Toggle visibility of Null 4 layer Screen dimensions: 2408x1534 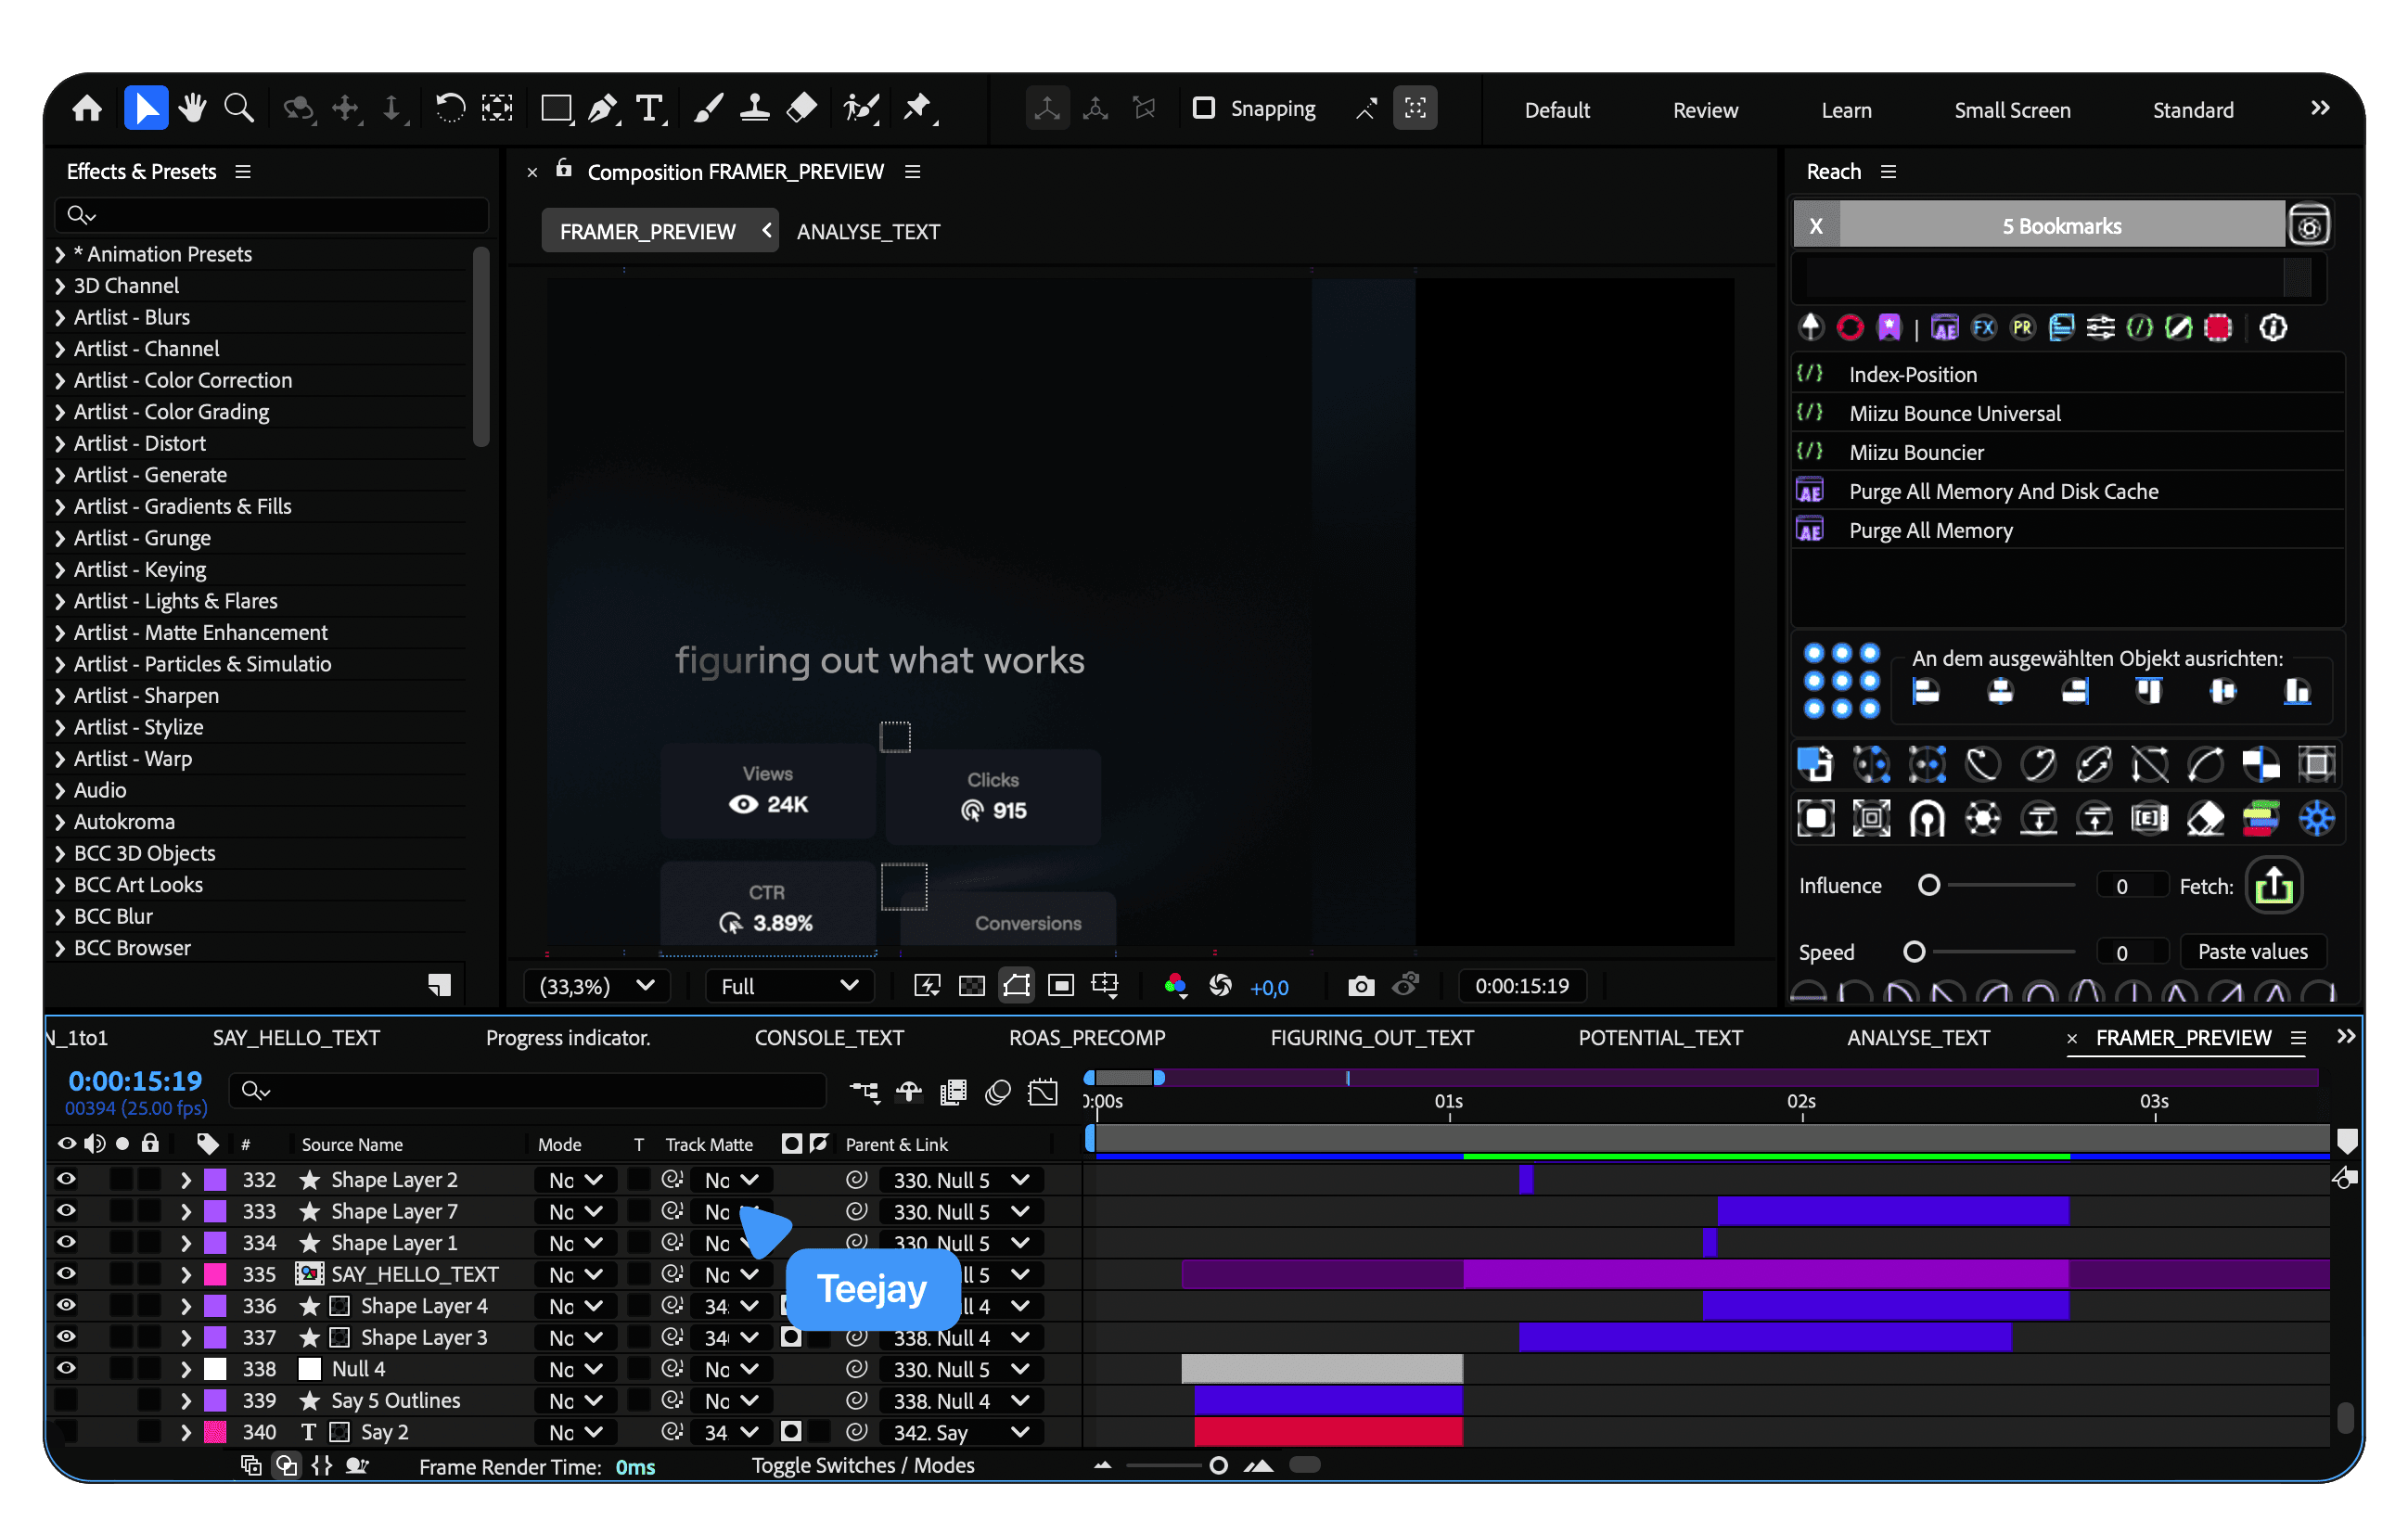point(66,1368)
